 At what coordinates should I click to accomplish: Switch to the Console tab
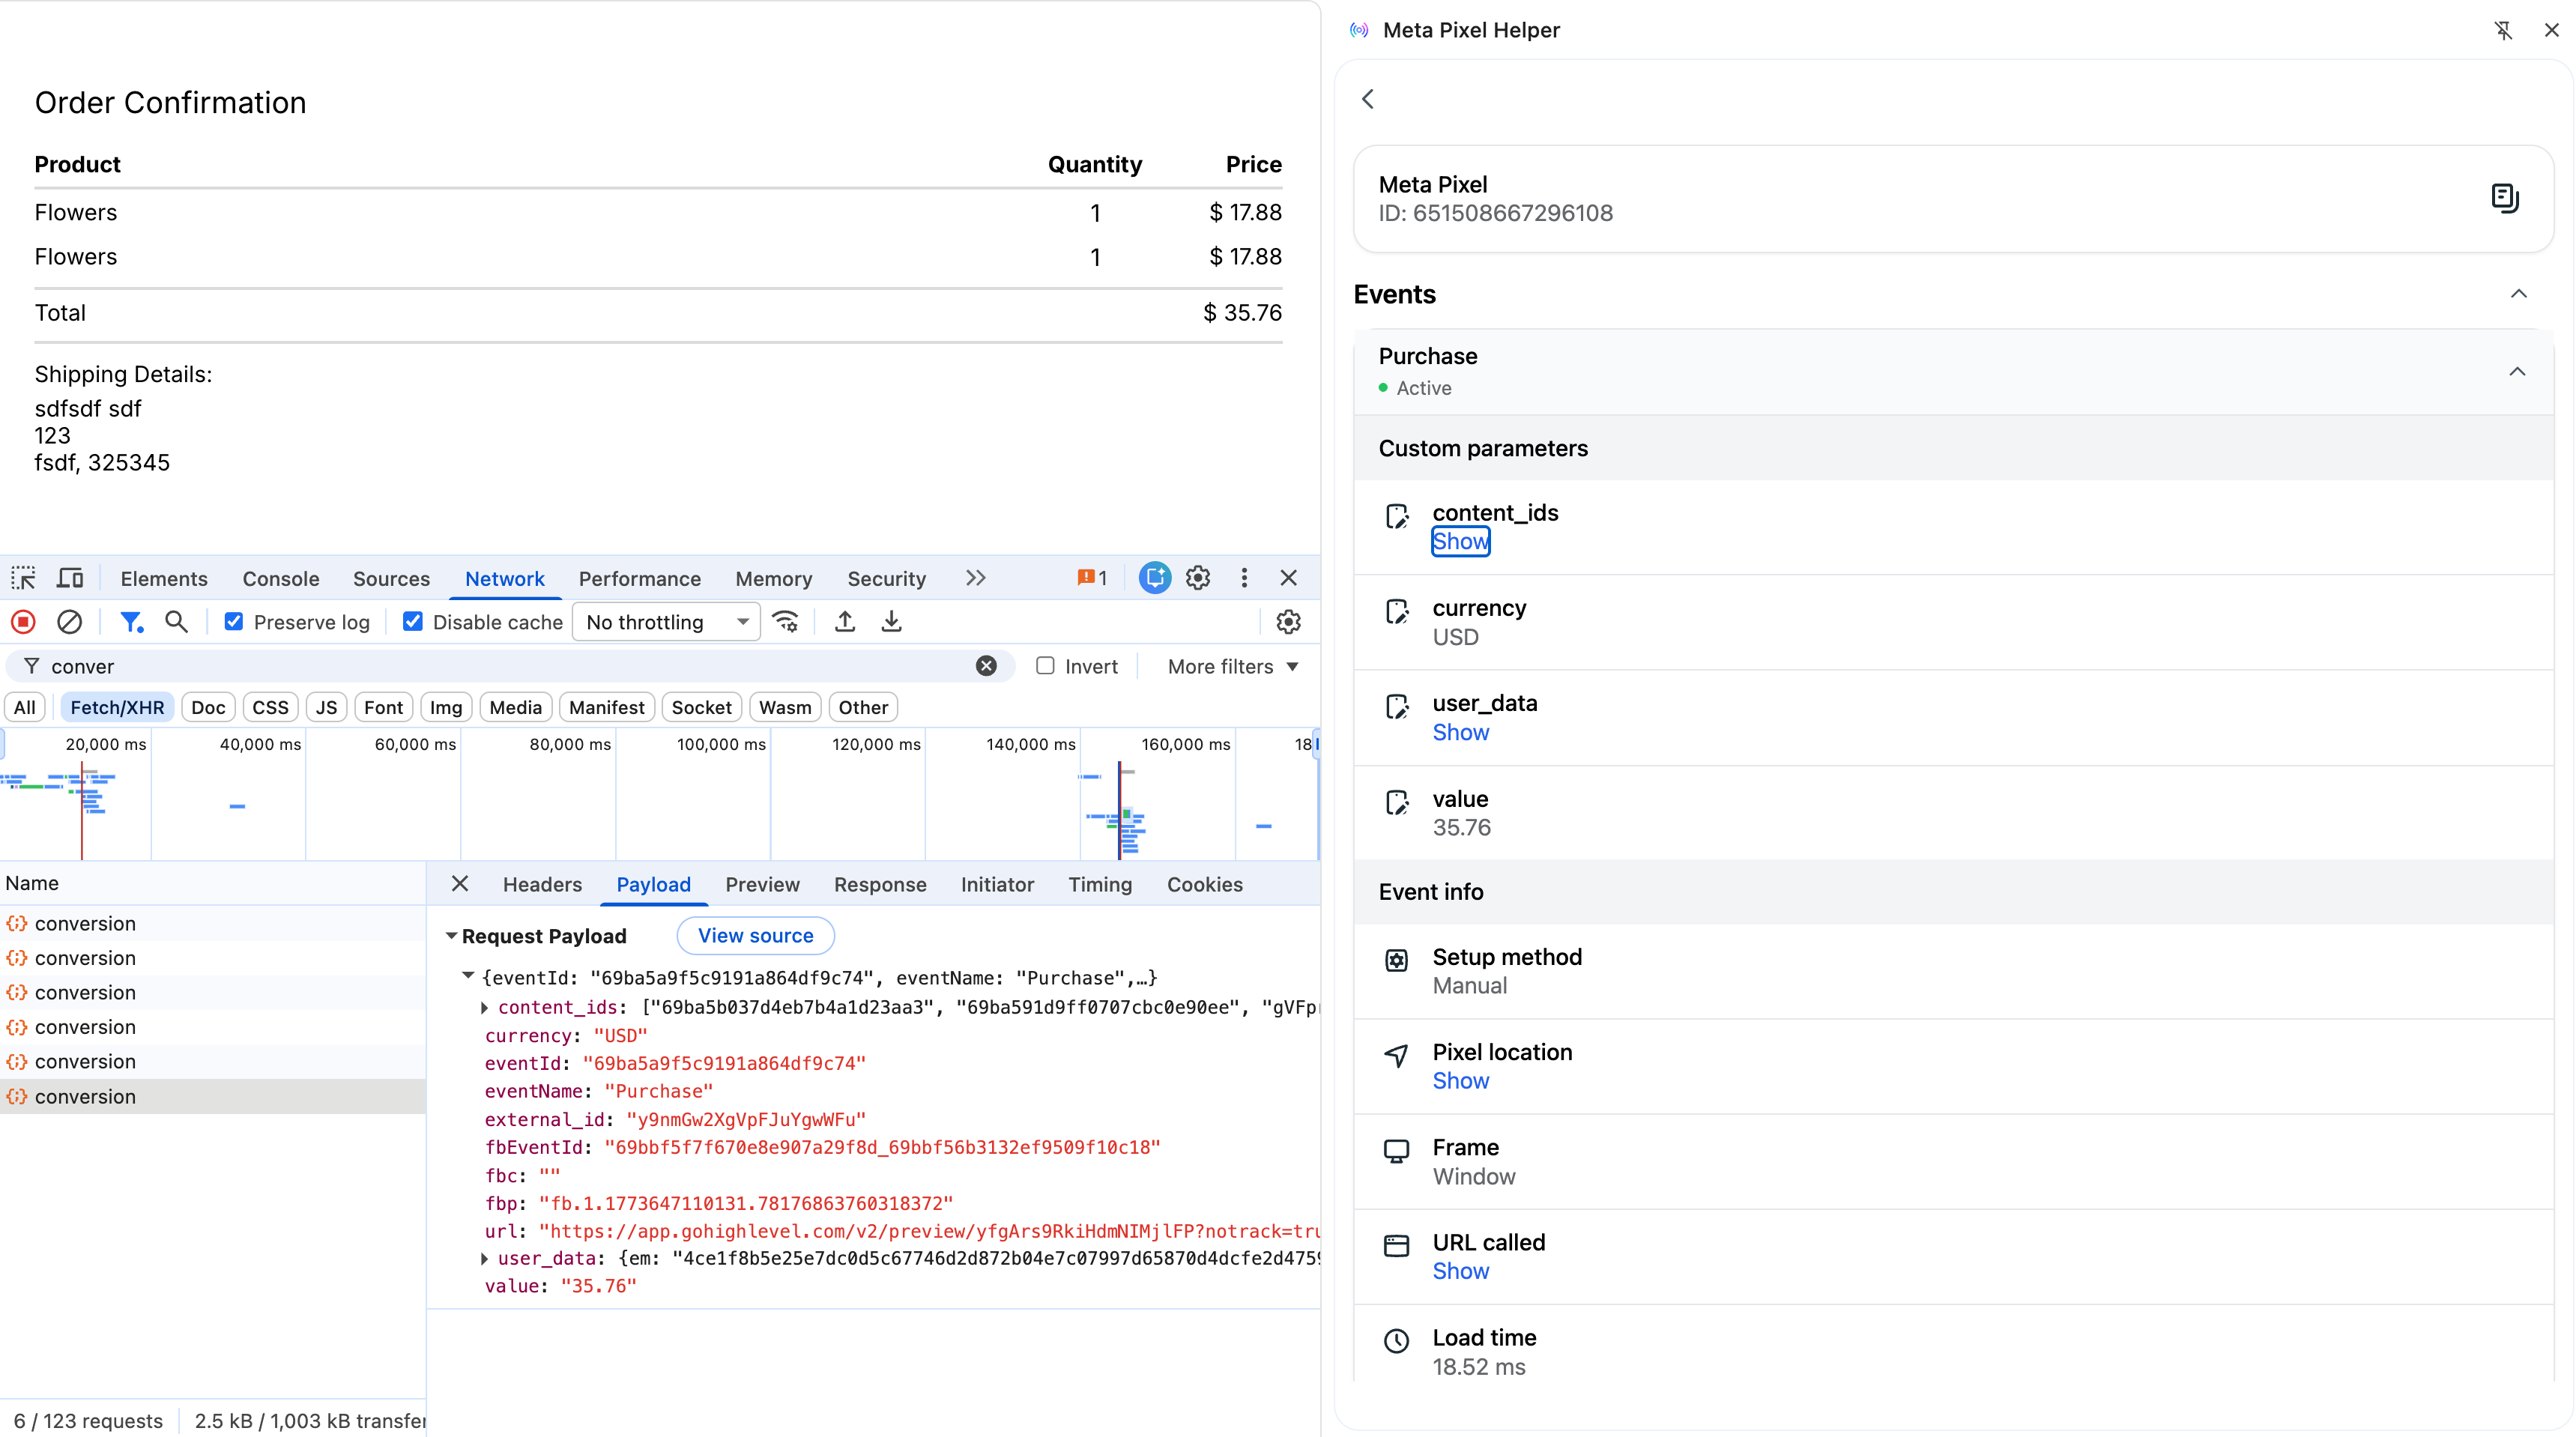coord(281,579)
